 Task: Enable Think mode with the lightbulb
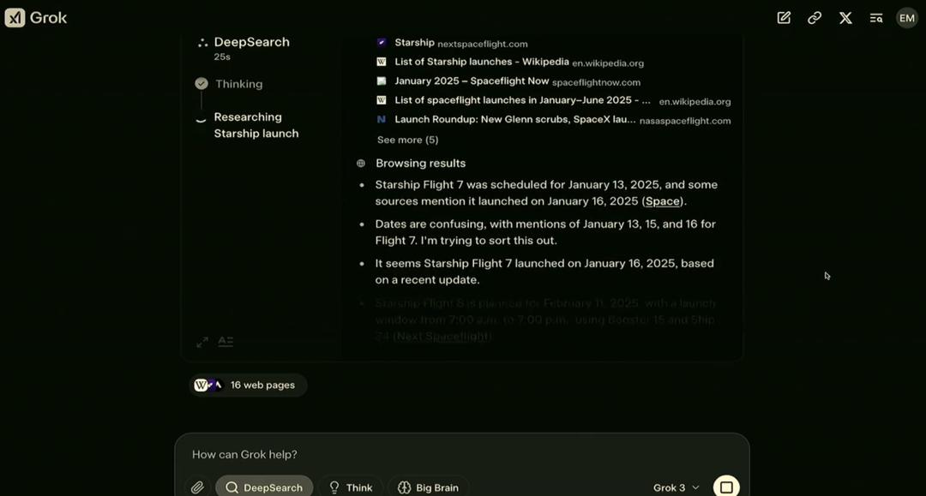[351, 487]
